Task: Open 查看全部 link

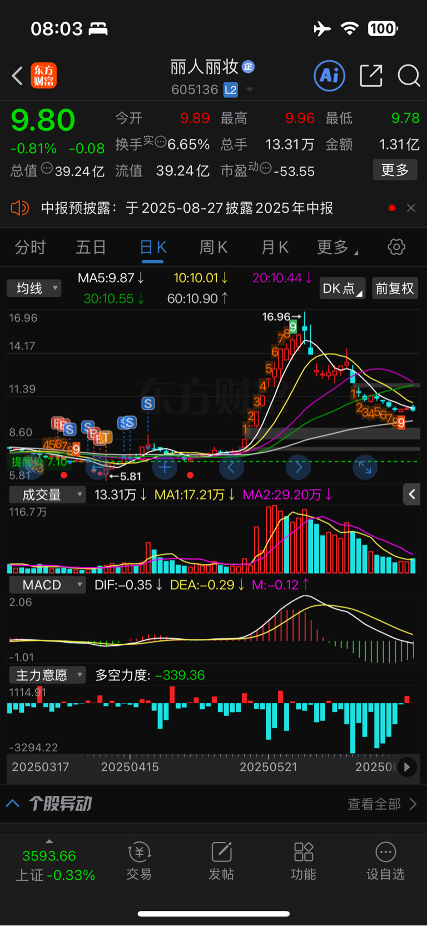Action: pyautogui.click(x=381, y=804)
